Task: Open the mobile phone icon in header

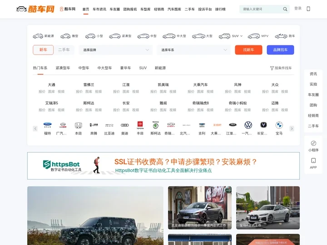Action: tap(308, 9)
